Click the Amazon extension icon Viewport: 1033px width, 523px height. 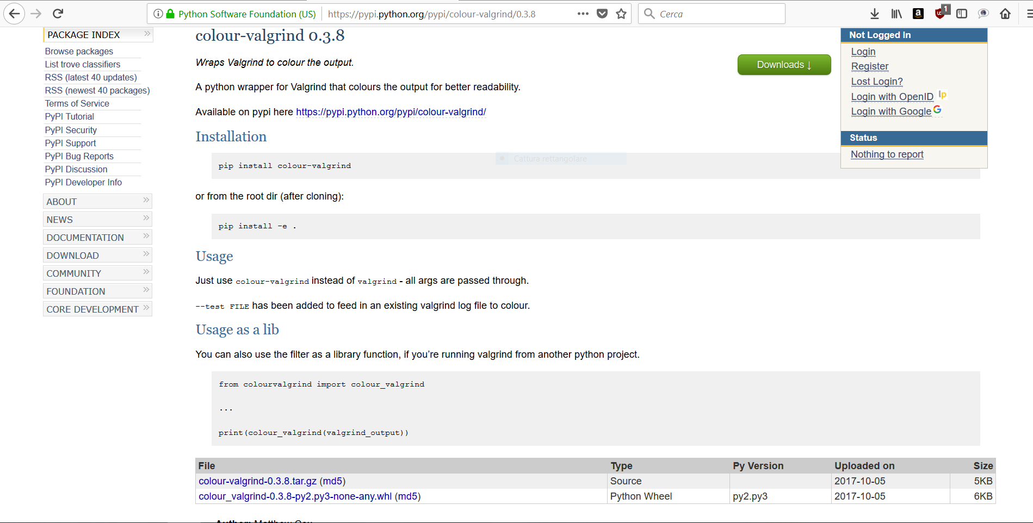click(x=918, y=14)
